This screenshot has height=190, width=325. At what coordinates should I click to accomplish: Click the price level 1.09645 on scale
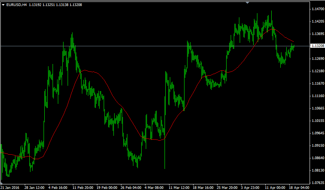318,133
